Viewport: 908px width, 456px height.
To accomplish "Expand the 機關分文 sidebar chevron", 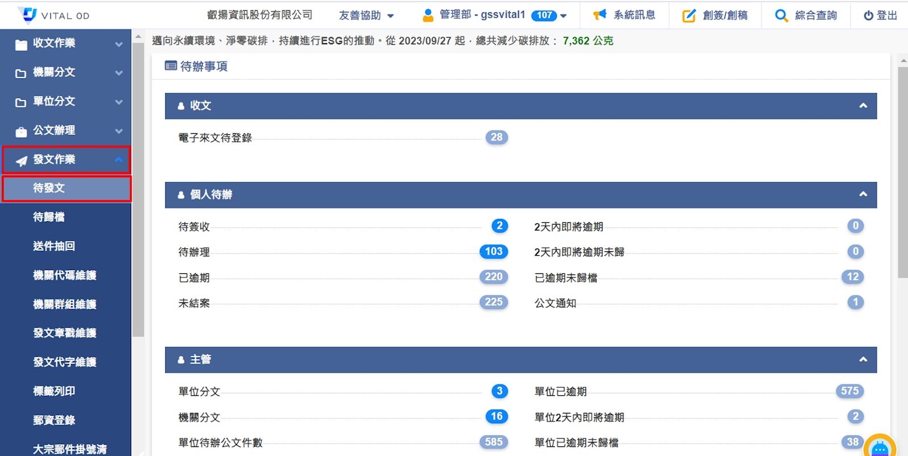I will coord(119,73).
